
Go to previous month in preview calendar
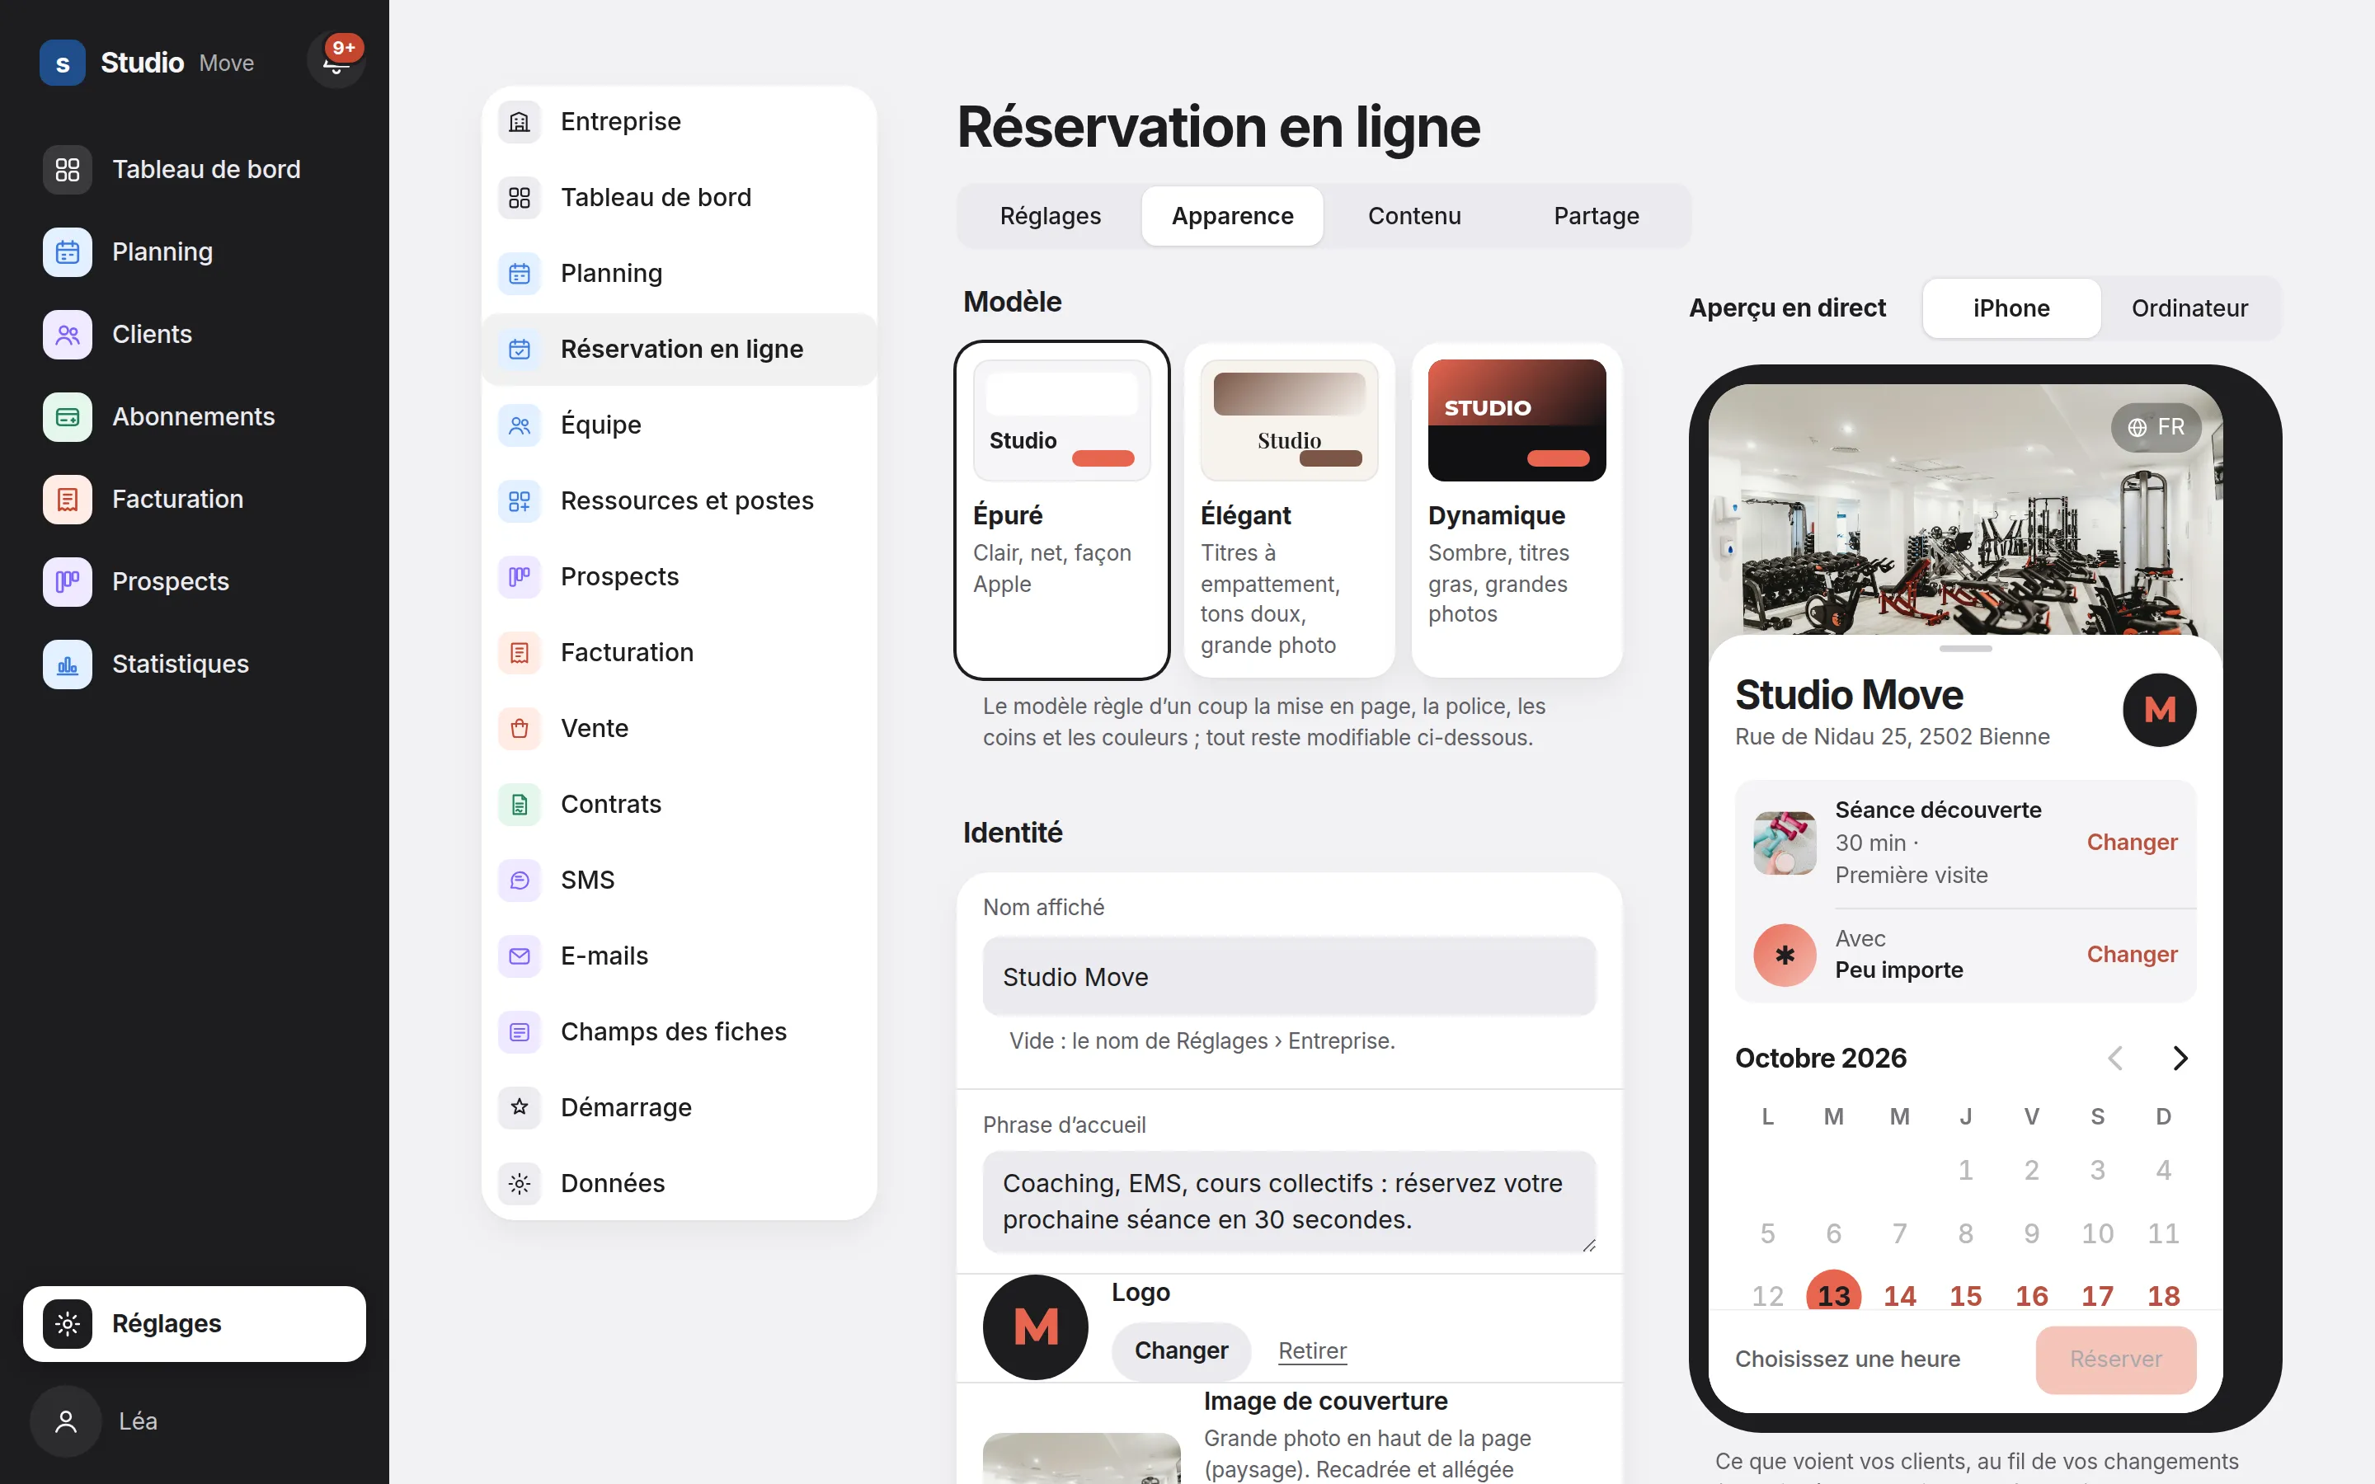coord(2115,1058)
